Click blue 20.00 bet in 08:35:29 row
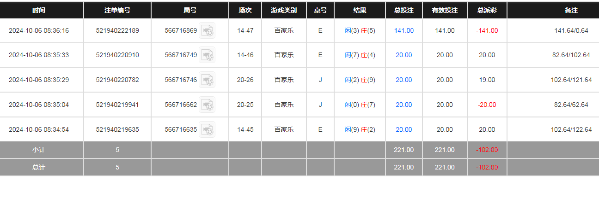599x216 pixels. [x=404, y=80]
